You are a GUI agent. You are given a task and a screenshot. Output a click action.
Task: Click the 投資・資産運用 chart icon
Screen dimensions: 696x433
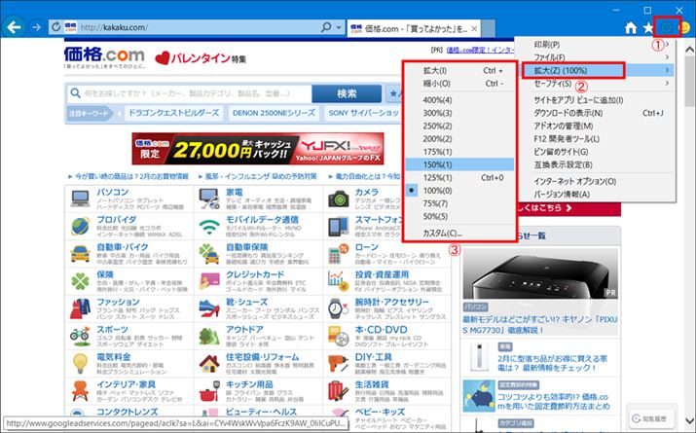click(338, 280)
